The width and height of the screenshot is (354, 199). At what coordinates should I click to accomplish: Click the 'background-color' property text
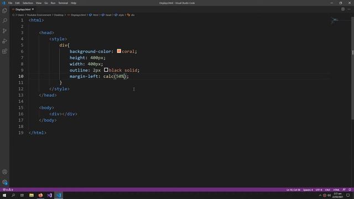tap(90, 51)
